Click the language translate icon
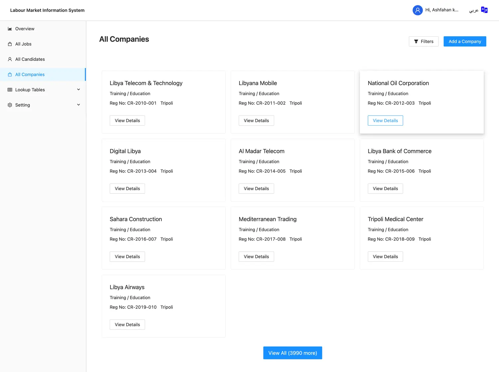Image resolution: width=499 pixels, height=372 pixels. pos(484,10)
